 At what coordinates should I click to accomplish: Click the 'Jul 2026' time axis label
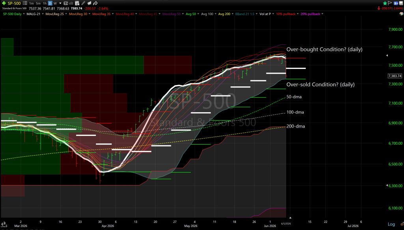coord(353,226)
